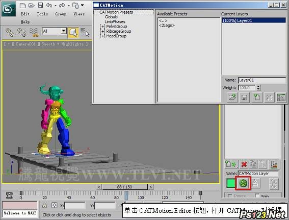Click the Save File floppy icon
This screenshot has width=289, height=220.
[x=40, y=5]
